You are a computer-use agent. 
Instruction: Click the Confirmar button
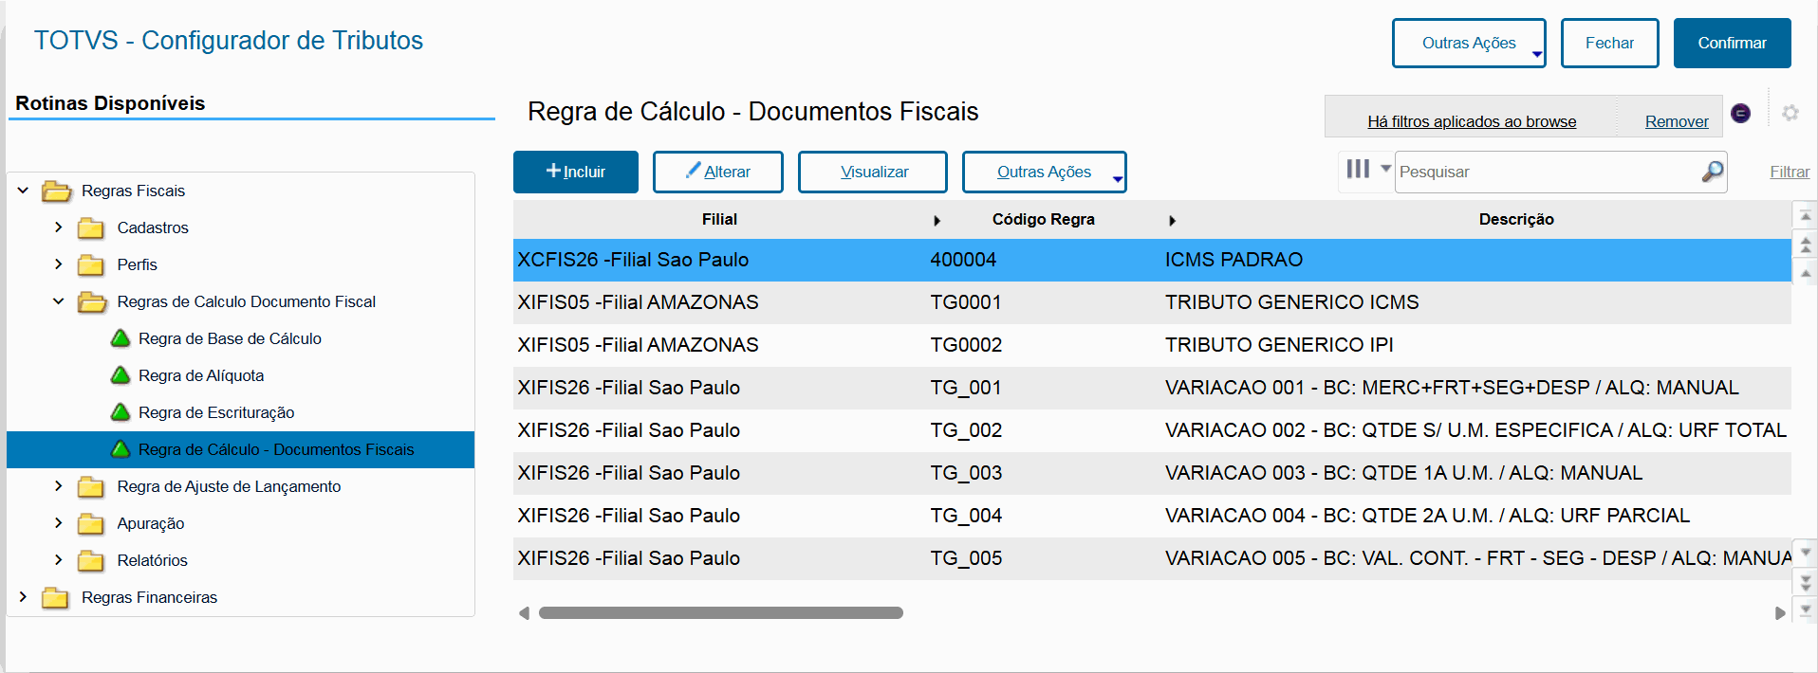(1731, 44)
